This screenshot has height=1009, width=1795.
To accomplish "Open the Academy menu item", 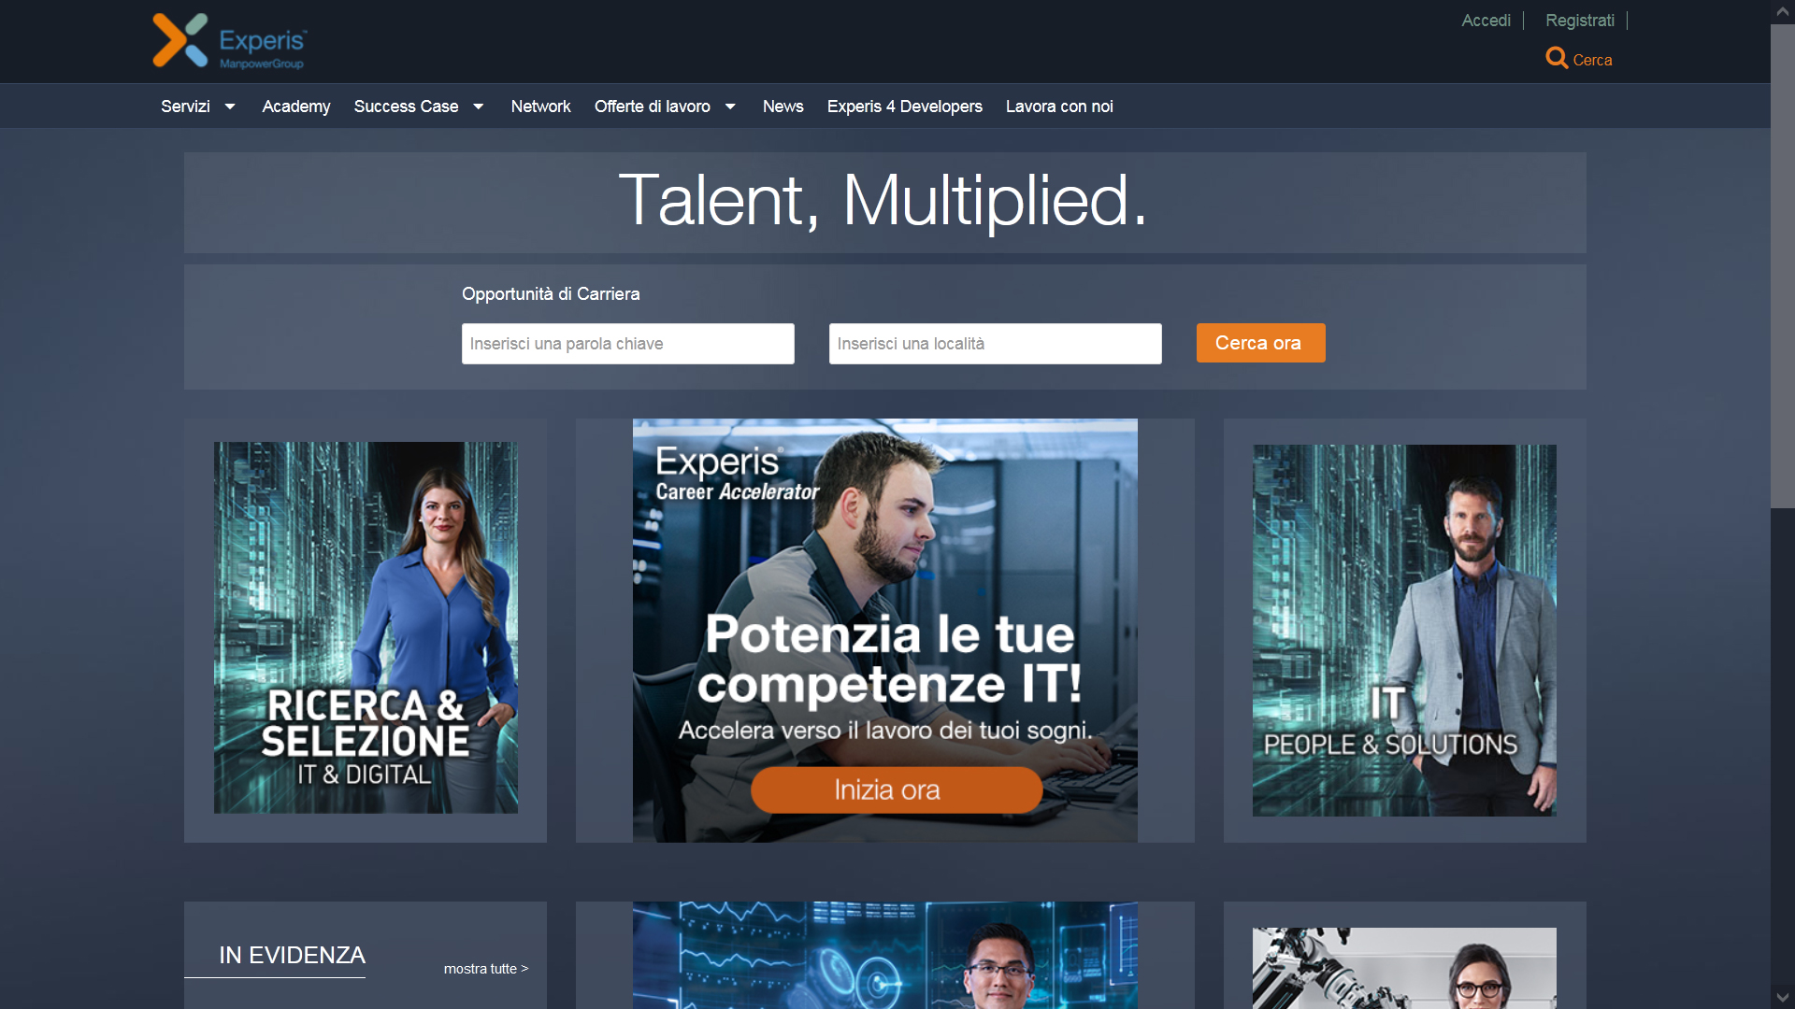I will pyautogui.click(x=296, y=107).
